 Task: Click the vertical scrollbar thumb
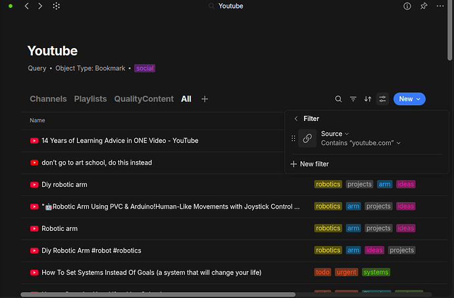pyautogui.click(x=449, y=30)
